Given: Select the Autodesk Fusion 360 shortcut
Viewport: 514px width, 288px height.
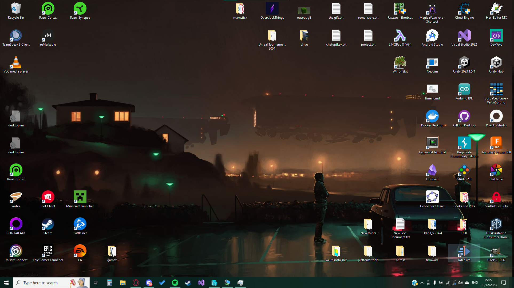Looking at the screenshot, I should point(496,145).
